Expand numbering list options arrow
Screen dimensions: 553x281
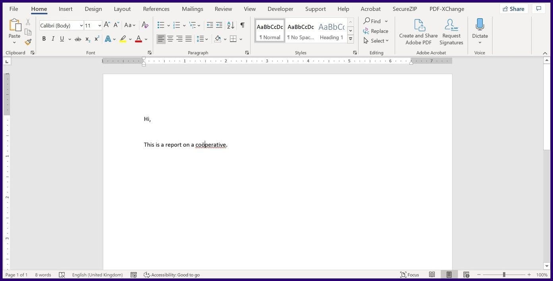(x=184, y=25)
